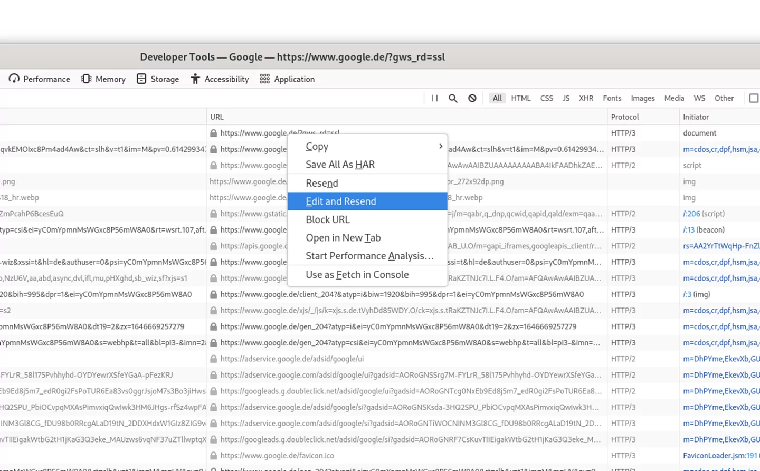Image resolution: width=760 pixels, height=471 pixels.
Task: Click the lock icon of the xjs/_/js request
Action: [214, 311]
